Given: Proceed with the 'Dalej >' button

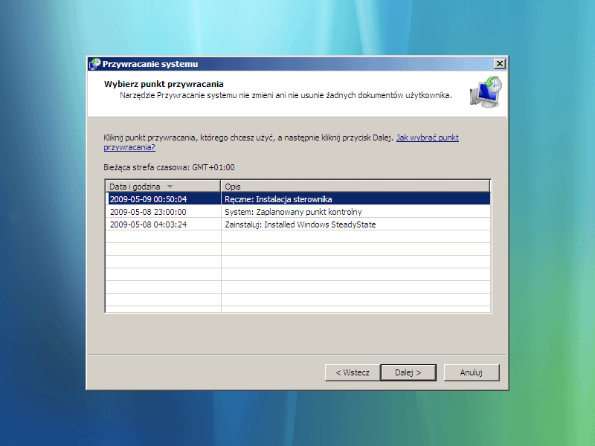Looking at the screenshot, I should click(408, 372).
